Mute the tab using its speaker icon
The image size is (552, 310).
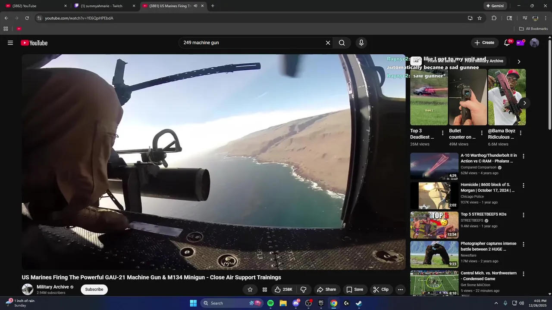point(195,6)
